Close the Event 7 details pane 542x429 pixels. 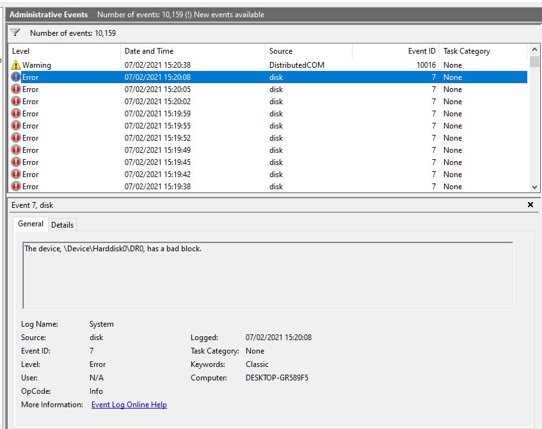point(530,205)
